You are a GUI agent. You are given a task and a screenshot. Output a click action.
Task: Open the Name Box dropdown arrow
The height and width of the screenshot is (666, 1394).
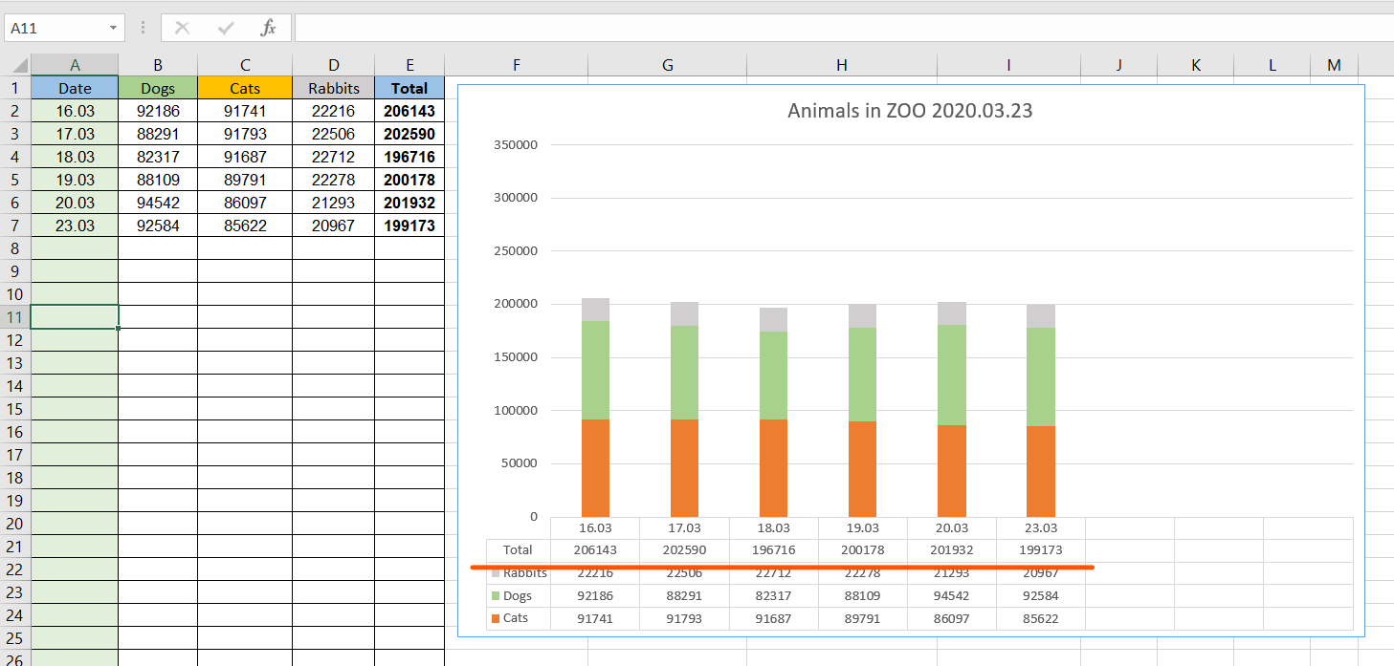tap(114, 27)
